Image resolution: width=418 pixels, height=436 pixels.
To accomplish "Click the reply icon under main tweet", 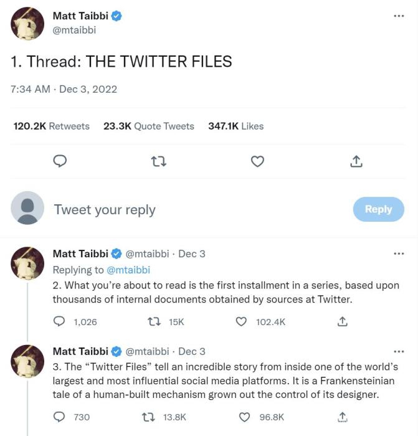I will (x=60, y=161).
